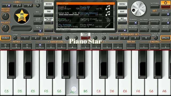Click the EXIT button
Image resolution: width=171 pixels, height=96 pixels.
click(x=122, y=15)
